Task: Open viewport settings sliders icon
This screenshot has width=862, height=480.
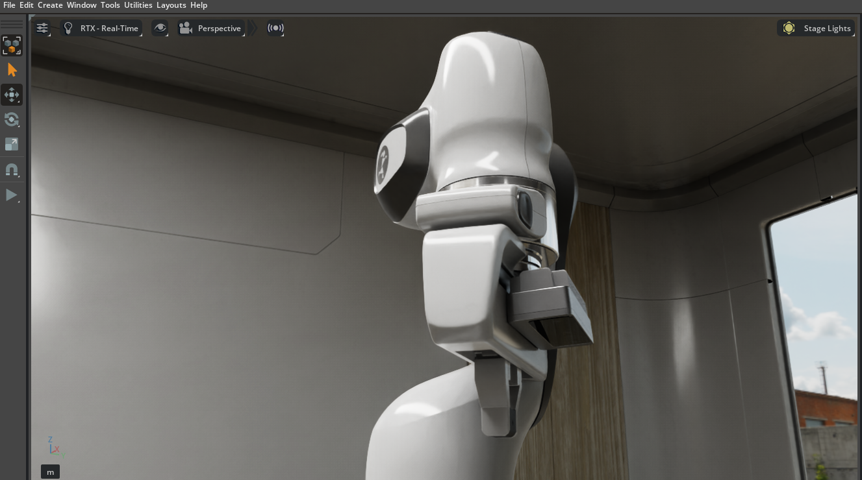Action: coord(42,28)
